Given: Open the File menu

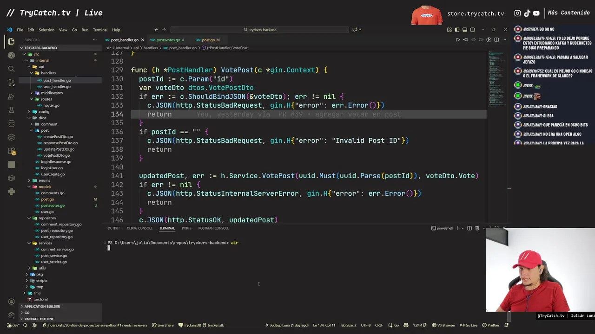Looking at the screenshot, I should coord(20,30).
